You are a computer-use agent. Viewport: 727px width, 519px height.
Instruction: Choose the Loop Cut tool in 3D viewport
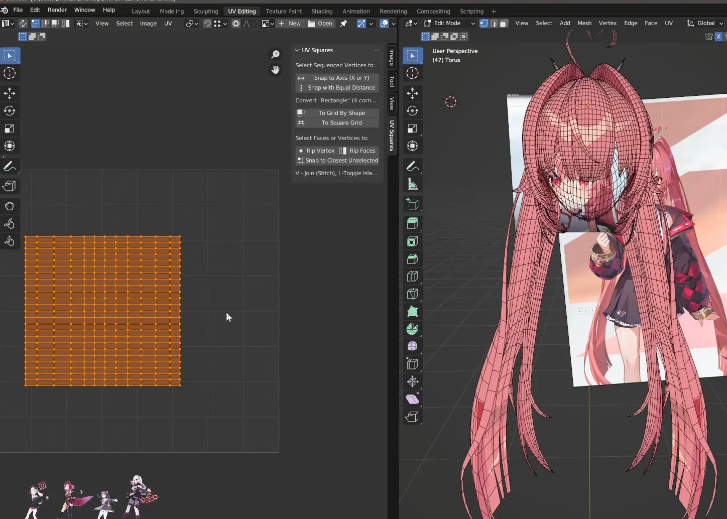pyautogui.click(x=412, y=277)
